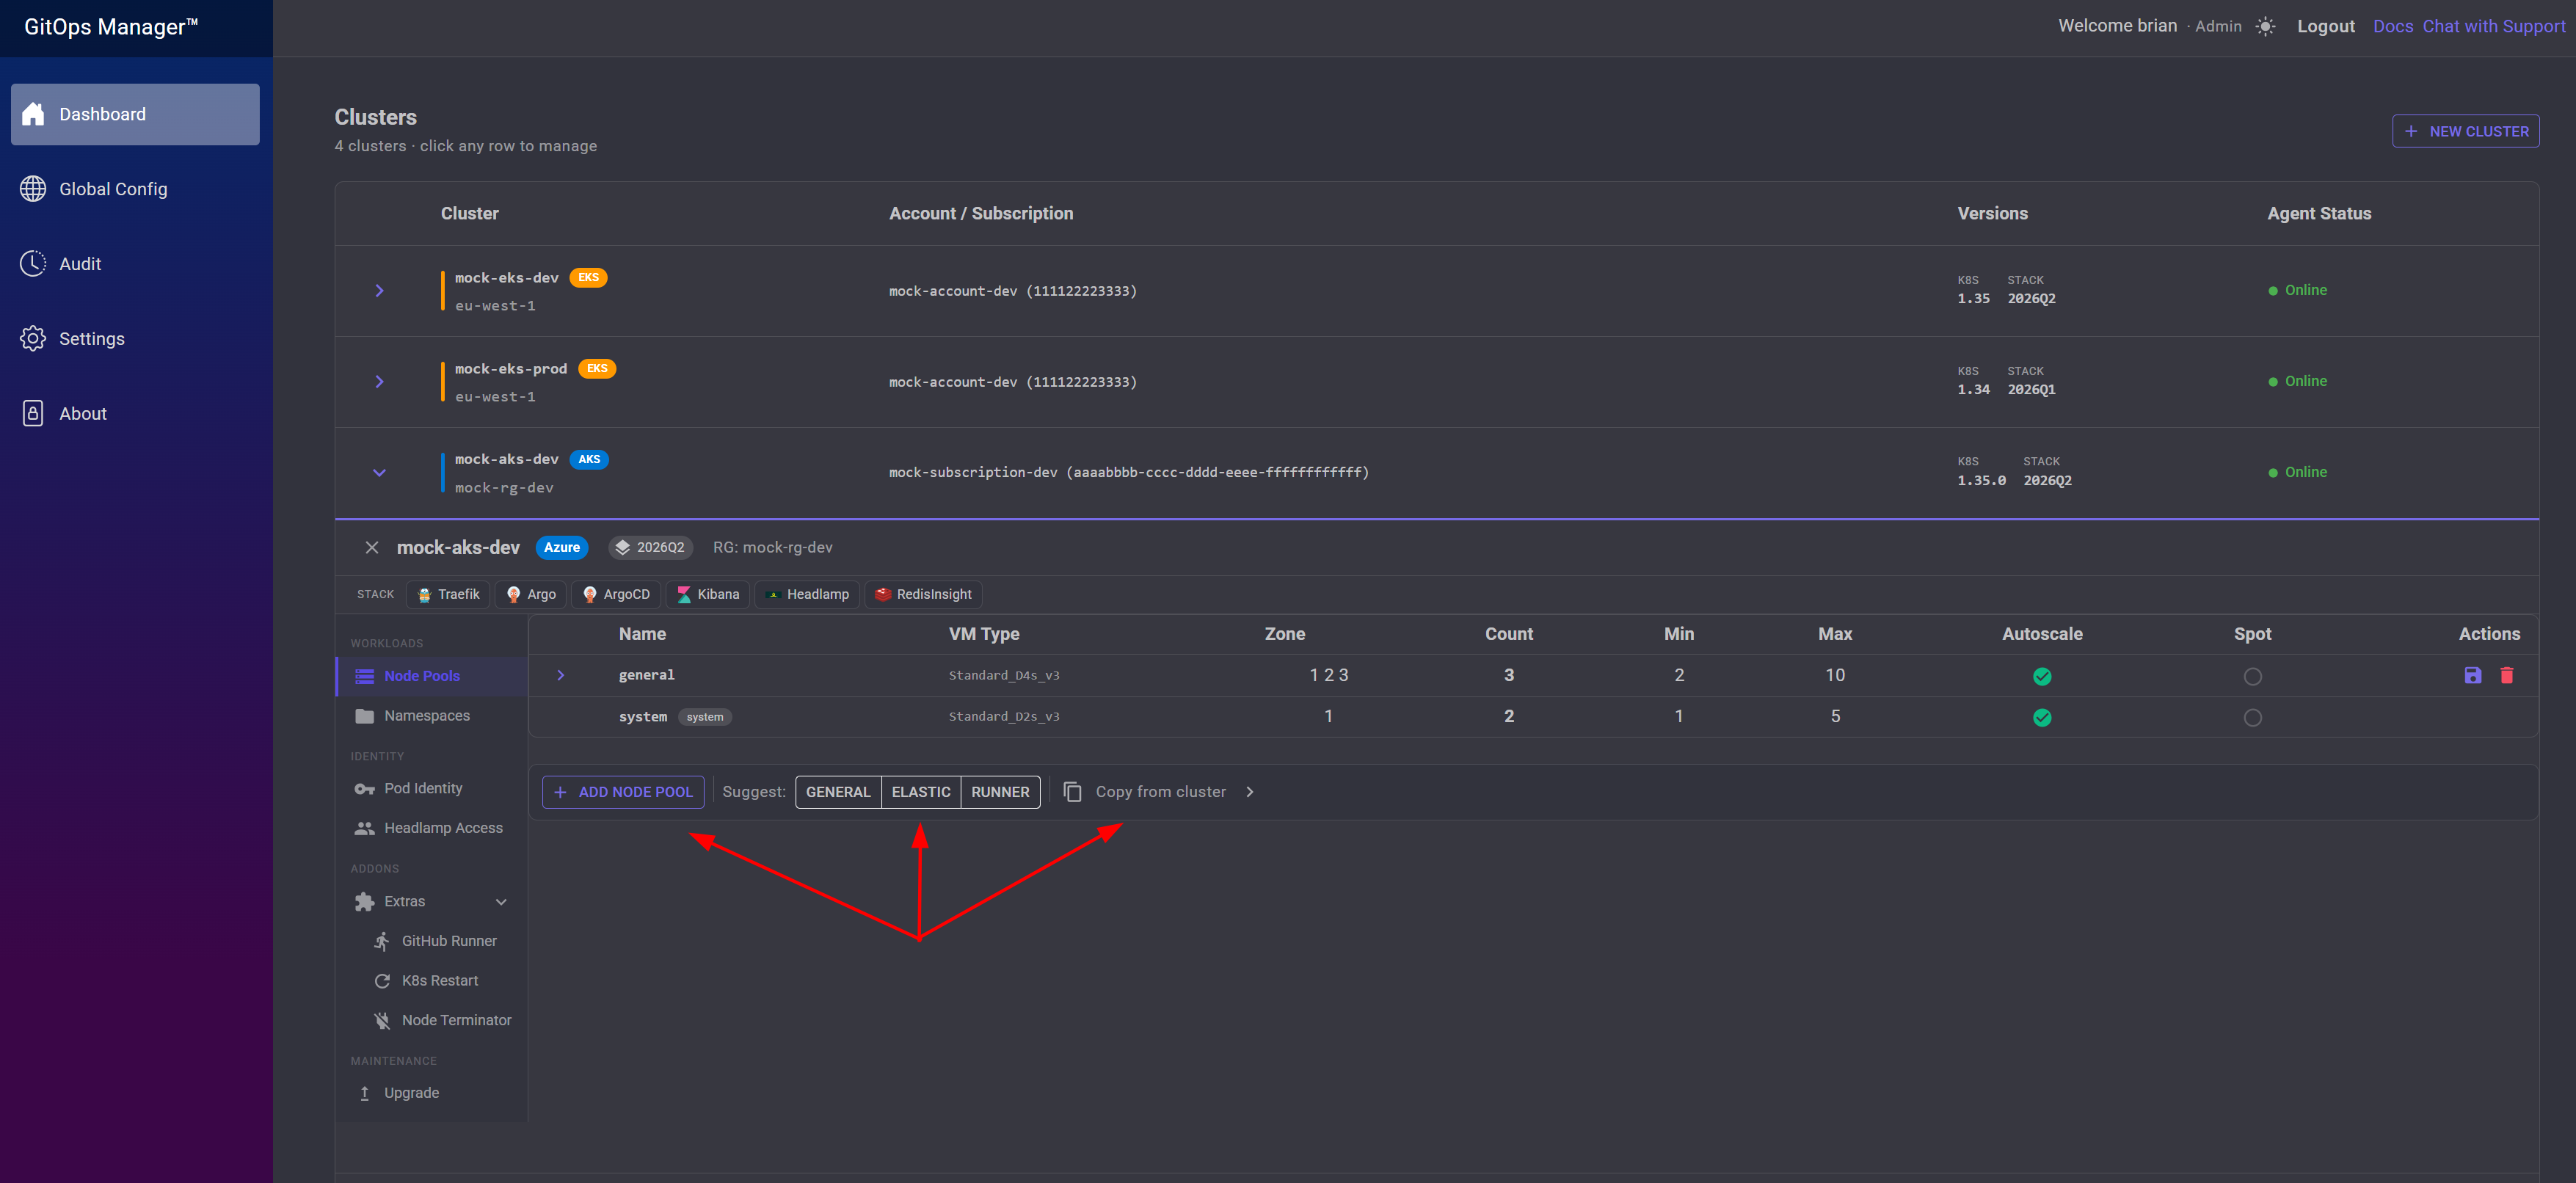The image size is (2576, 1183).
Task: Click the Azure badge in detail header
Action: tap(562, 547)
